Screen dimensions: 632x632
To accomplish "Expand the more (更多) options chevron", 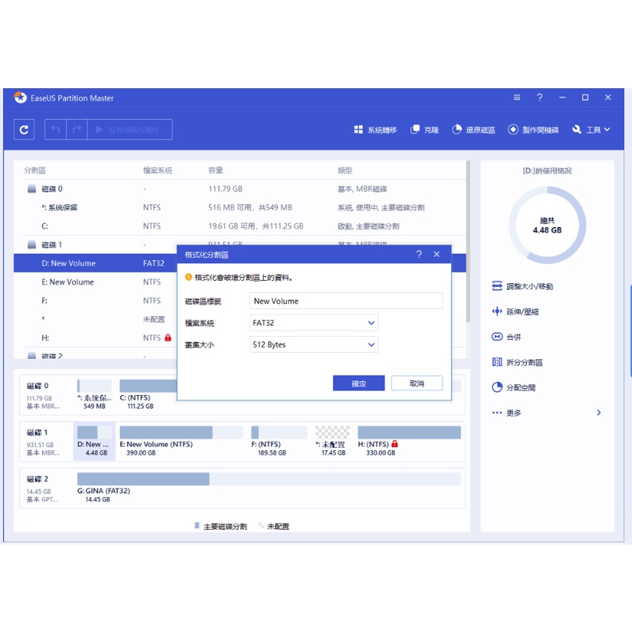I will 599,413.
